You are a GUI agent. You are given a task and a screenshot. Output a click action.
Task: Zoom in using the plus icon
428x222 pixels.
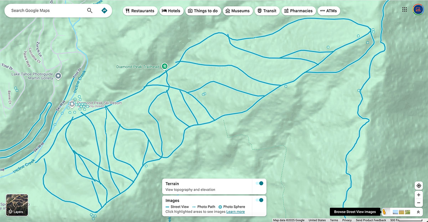(419, 195)
